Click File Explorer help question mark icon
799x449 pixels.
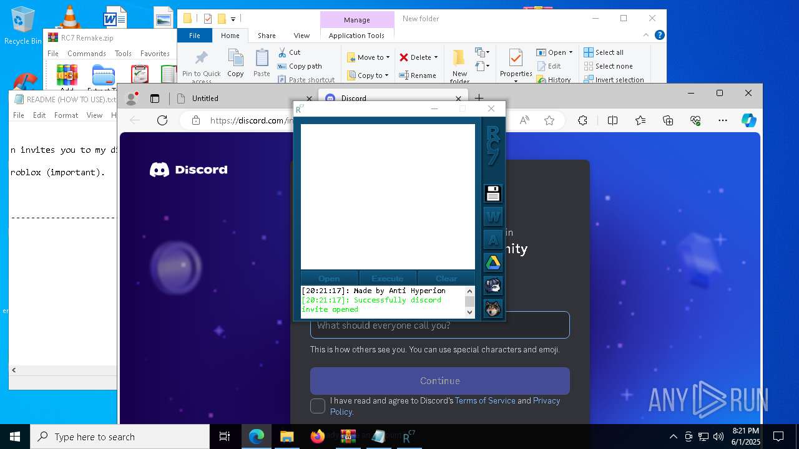point(659,36)
